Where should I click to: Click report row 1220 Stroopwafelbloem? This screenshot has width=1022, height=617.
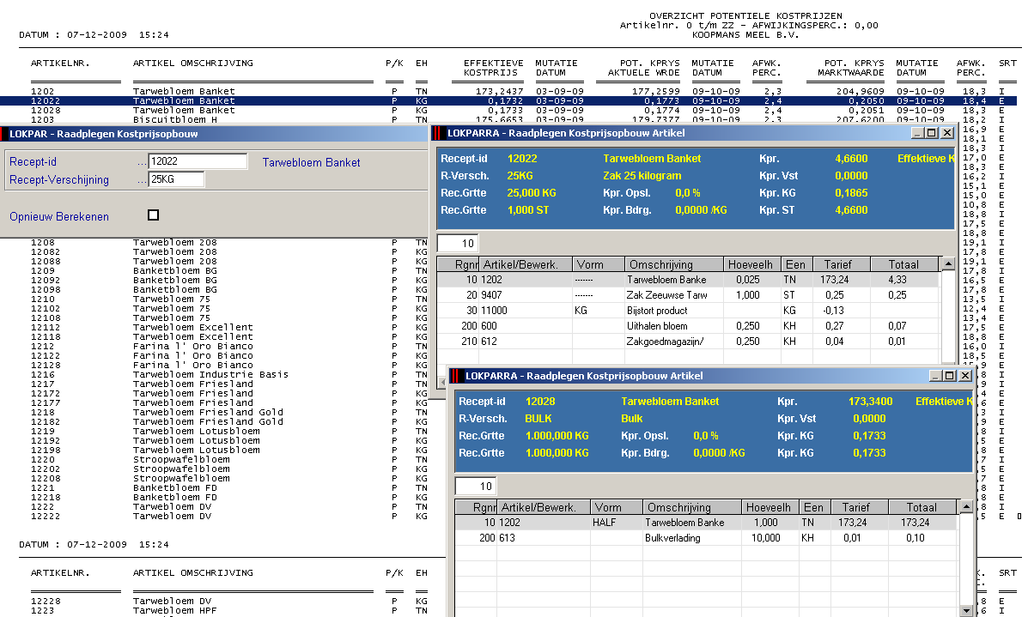228,459
